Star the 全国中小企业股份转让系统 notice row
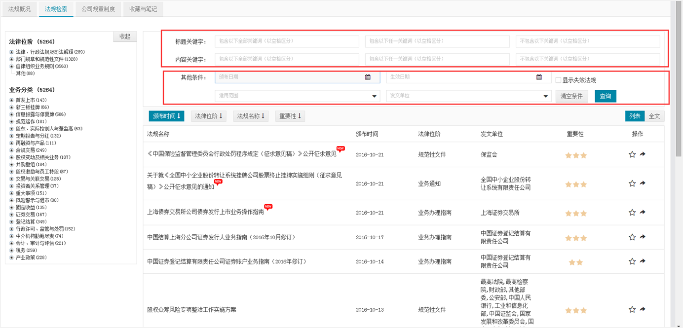The image size is (683, 328). (632, 183)
